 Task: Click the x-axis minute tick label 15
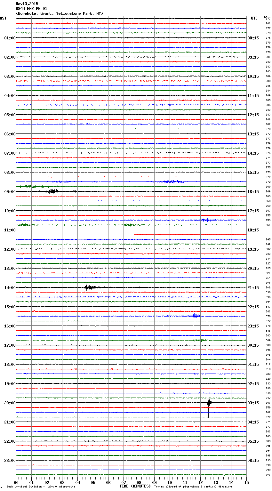246,483
